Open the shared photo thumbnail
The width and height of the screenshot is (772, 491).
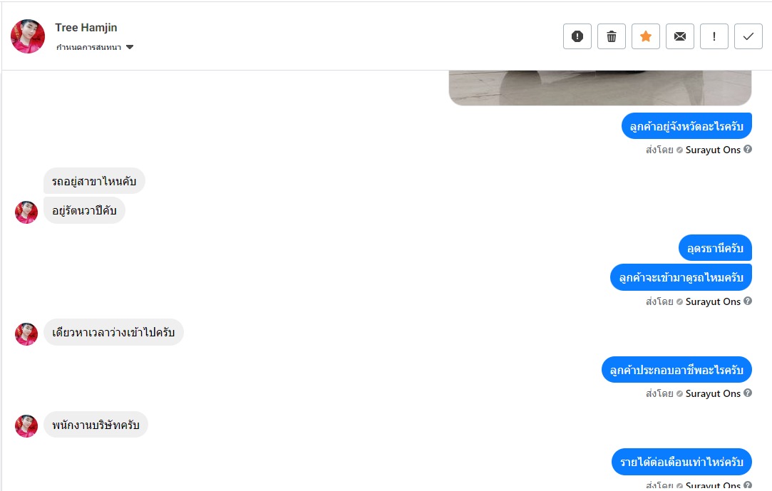tap(600, 88)
